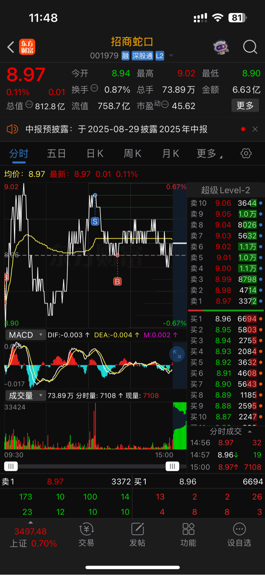Tap info icon next to 换手
This screenshot has height=575, width=265.
coord(94,88)
